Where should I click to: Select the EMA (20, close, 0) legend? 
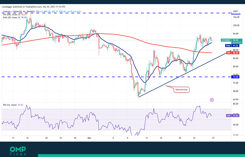[x=15, y=18]
